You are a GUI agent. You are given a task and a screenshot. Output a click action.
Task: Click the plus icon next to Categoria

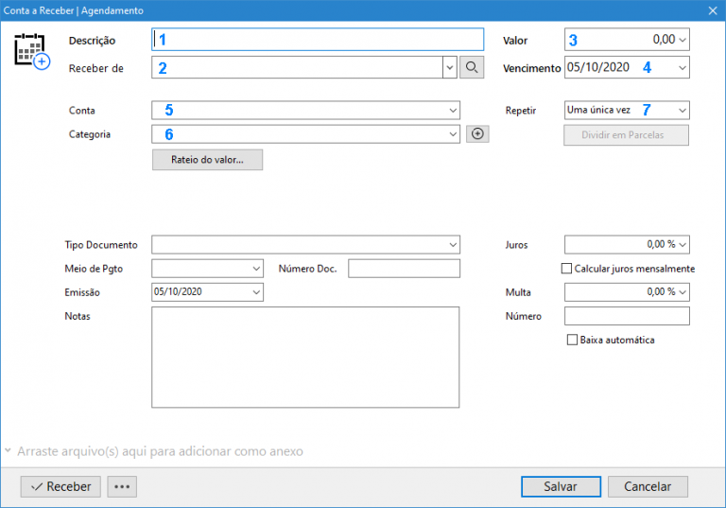tap(477, 134)
